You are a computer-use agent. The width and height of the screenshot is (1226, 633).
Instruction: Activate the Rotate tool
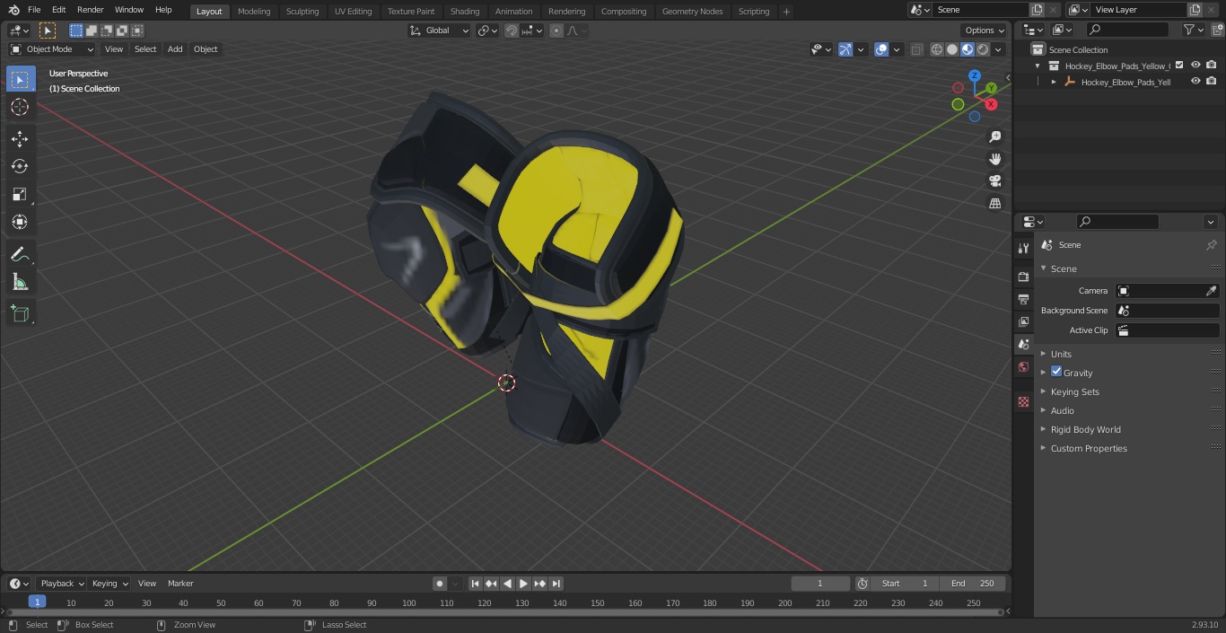pyautogui.click(x=20, y=166)
